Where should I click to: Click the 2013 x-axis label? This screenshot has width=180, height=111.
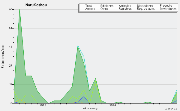coord(43,105)
